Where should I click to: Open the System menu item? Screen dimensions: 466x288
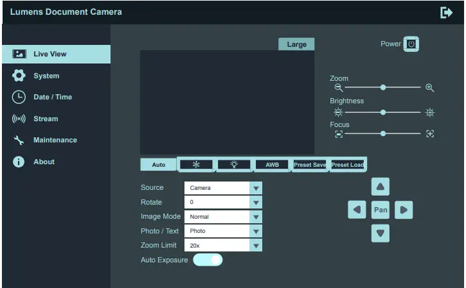click(x=46, y=76)
